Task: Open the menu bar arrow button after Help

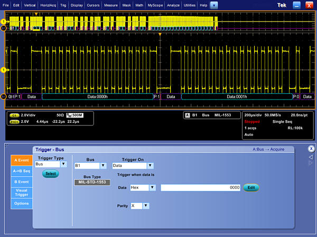Action: [213, 5]
